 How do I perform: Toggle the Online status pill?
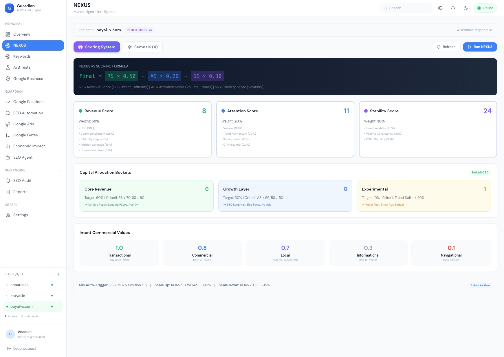[x=485, y=8]
